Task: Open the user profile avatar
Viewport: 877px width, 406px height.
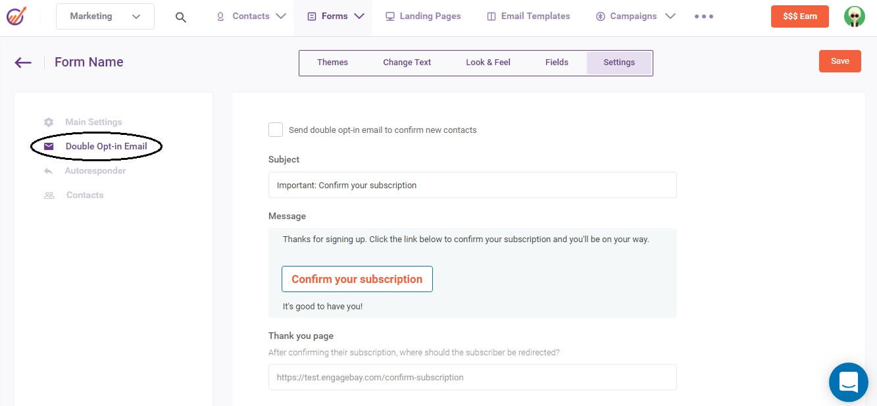Action: [854, 16]
